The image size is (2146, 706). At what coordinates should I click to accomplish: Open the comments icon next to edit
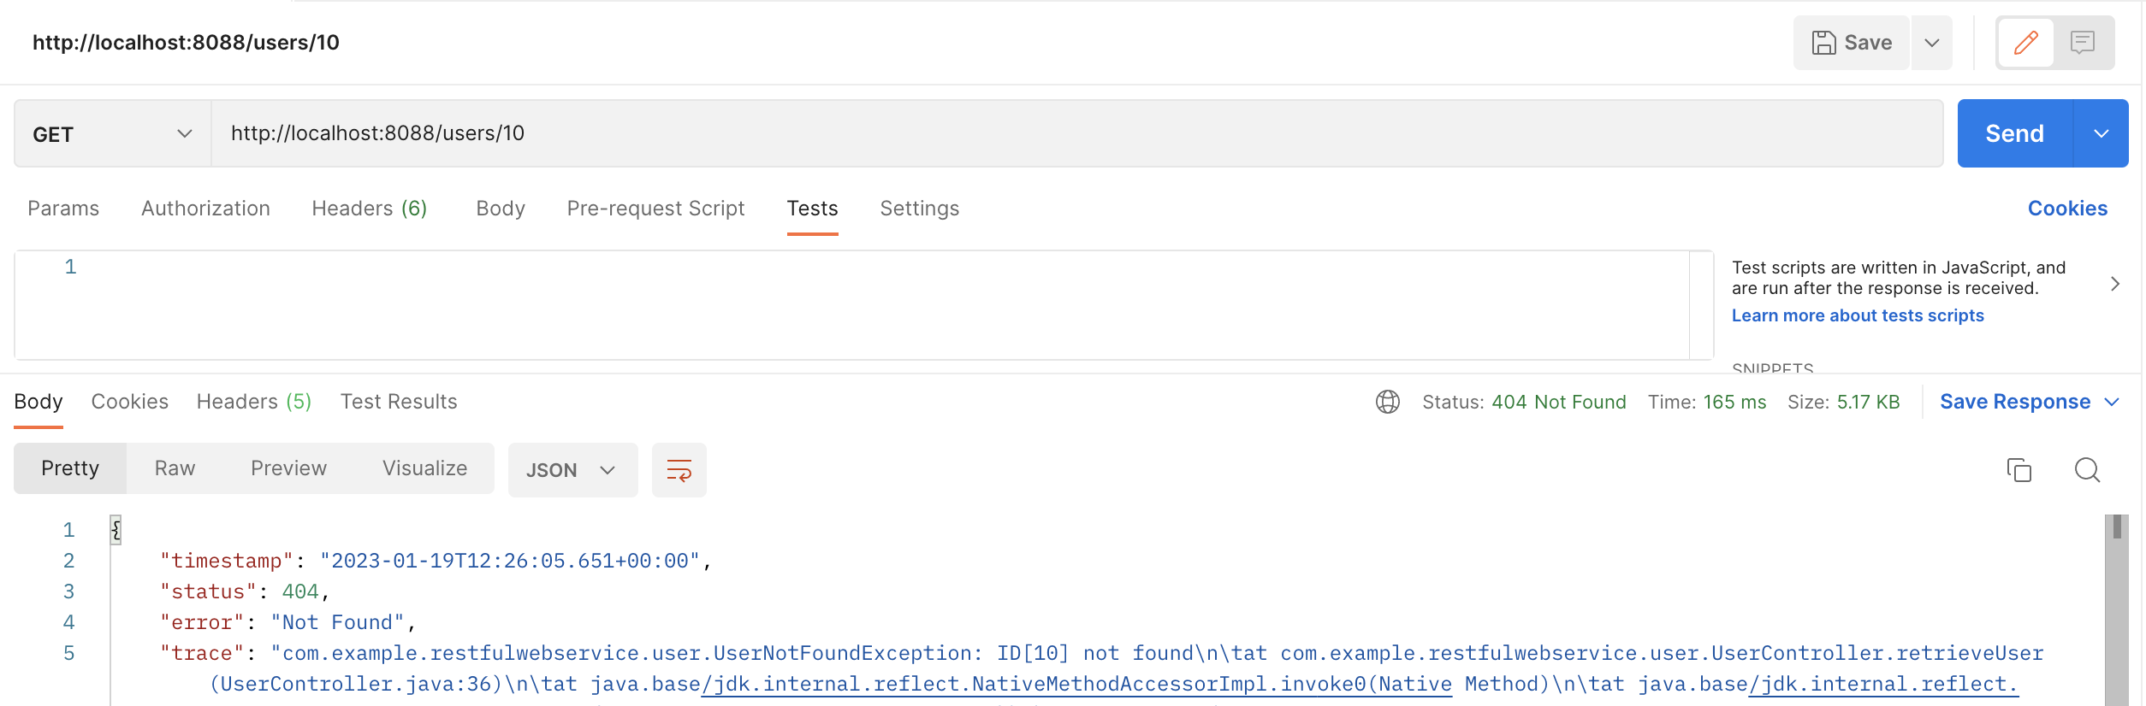(x=2082, y=43)
